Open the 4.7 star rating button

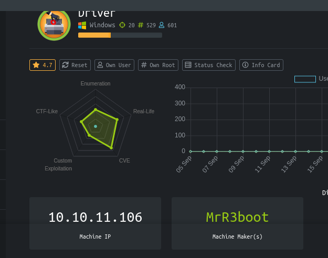point(43,65)
